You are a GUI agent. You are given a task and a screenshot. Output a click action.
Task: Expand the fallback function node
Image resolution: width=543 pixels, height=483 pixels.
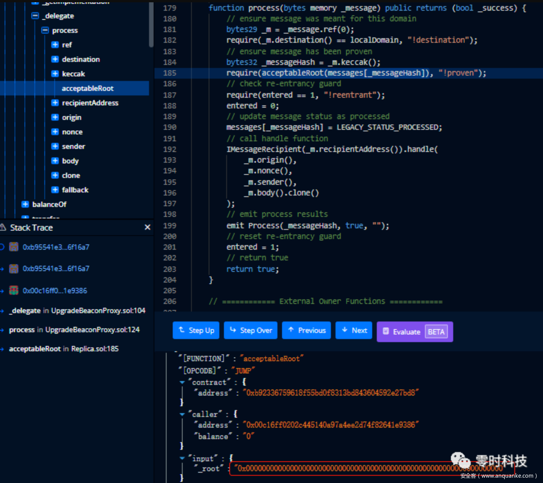click(x=55, y=190)
